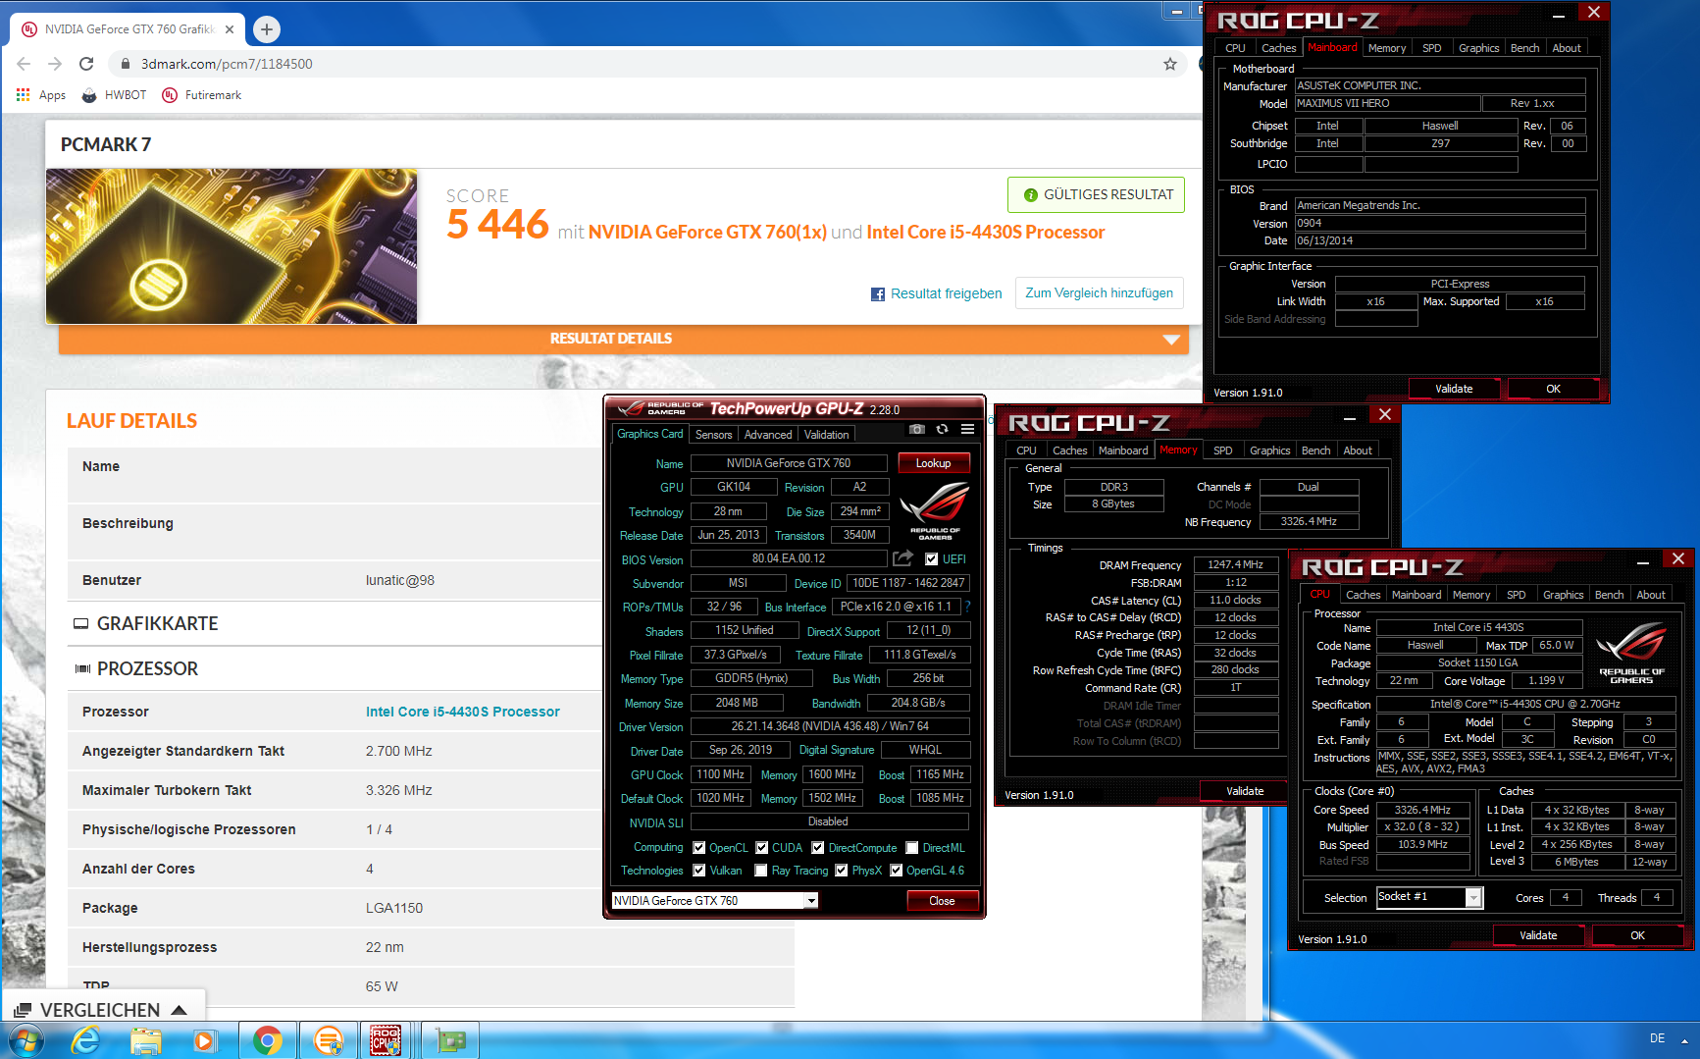This screenshot has width=1700, height=1059.
Task: Toggle OpenGL 4.6 checkbox
Action: [x=896, y=871]
